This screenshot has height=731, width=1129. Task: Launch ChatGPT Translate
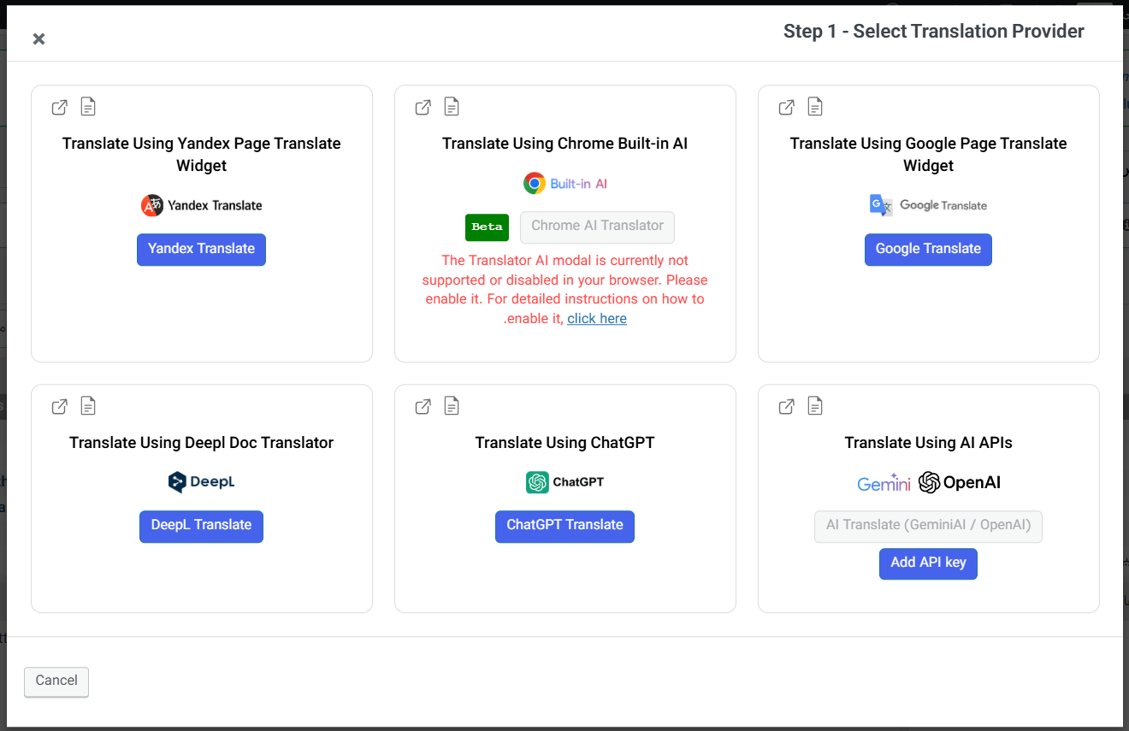[564, 526]
